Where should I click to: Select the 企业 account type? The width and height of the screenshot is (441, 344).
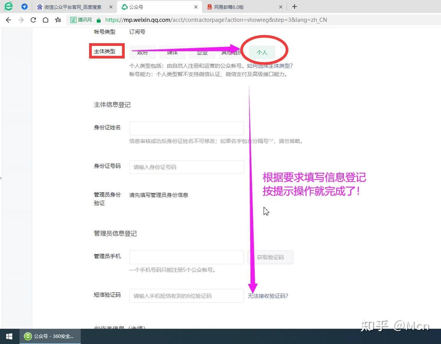[x=202, y=53]
